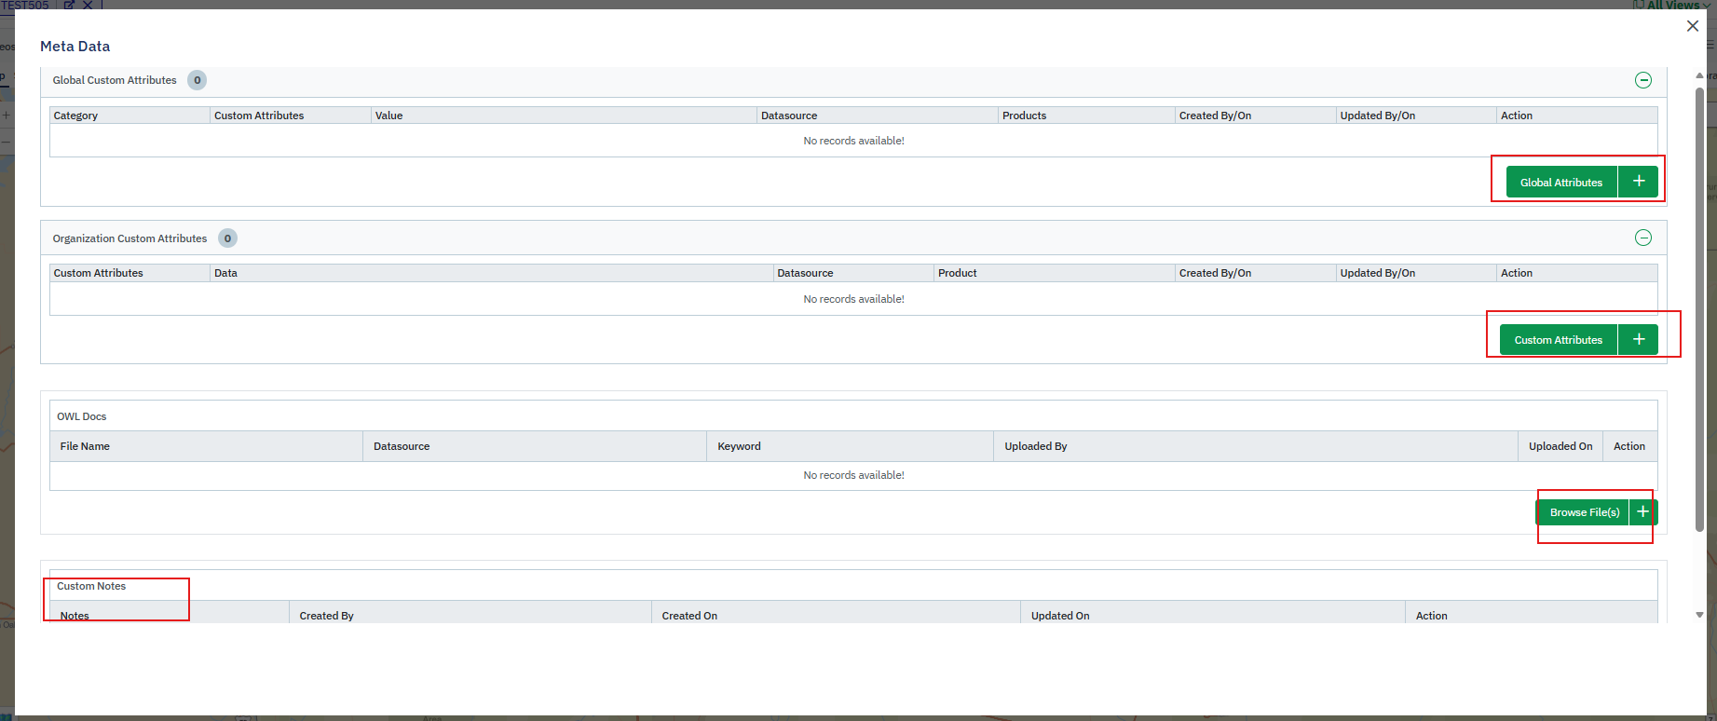Click the Category column header

pos(75,116)
